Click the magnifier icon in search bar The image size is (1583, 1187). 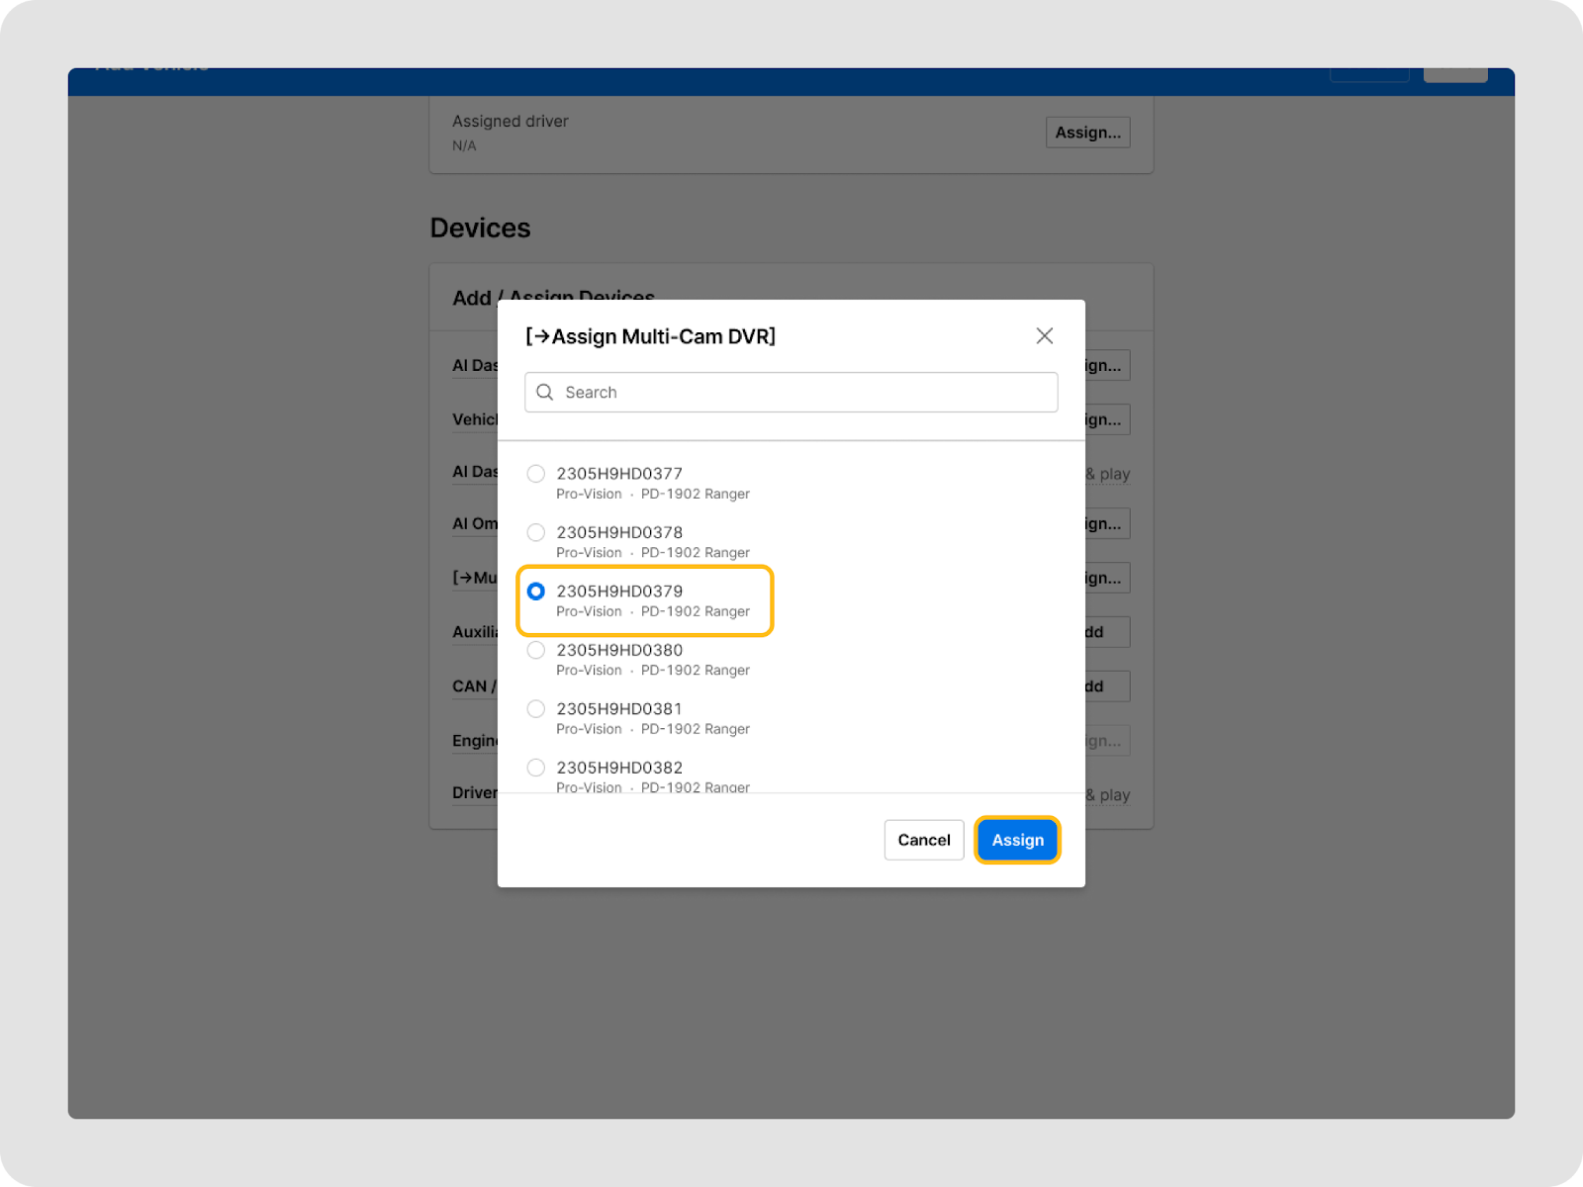(545, 393)
